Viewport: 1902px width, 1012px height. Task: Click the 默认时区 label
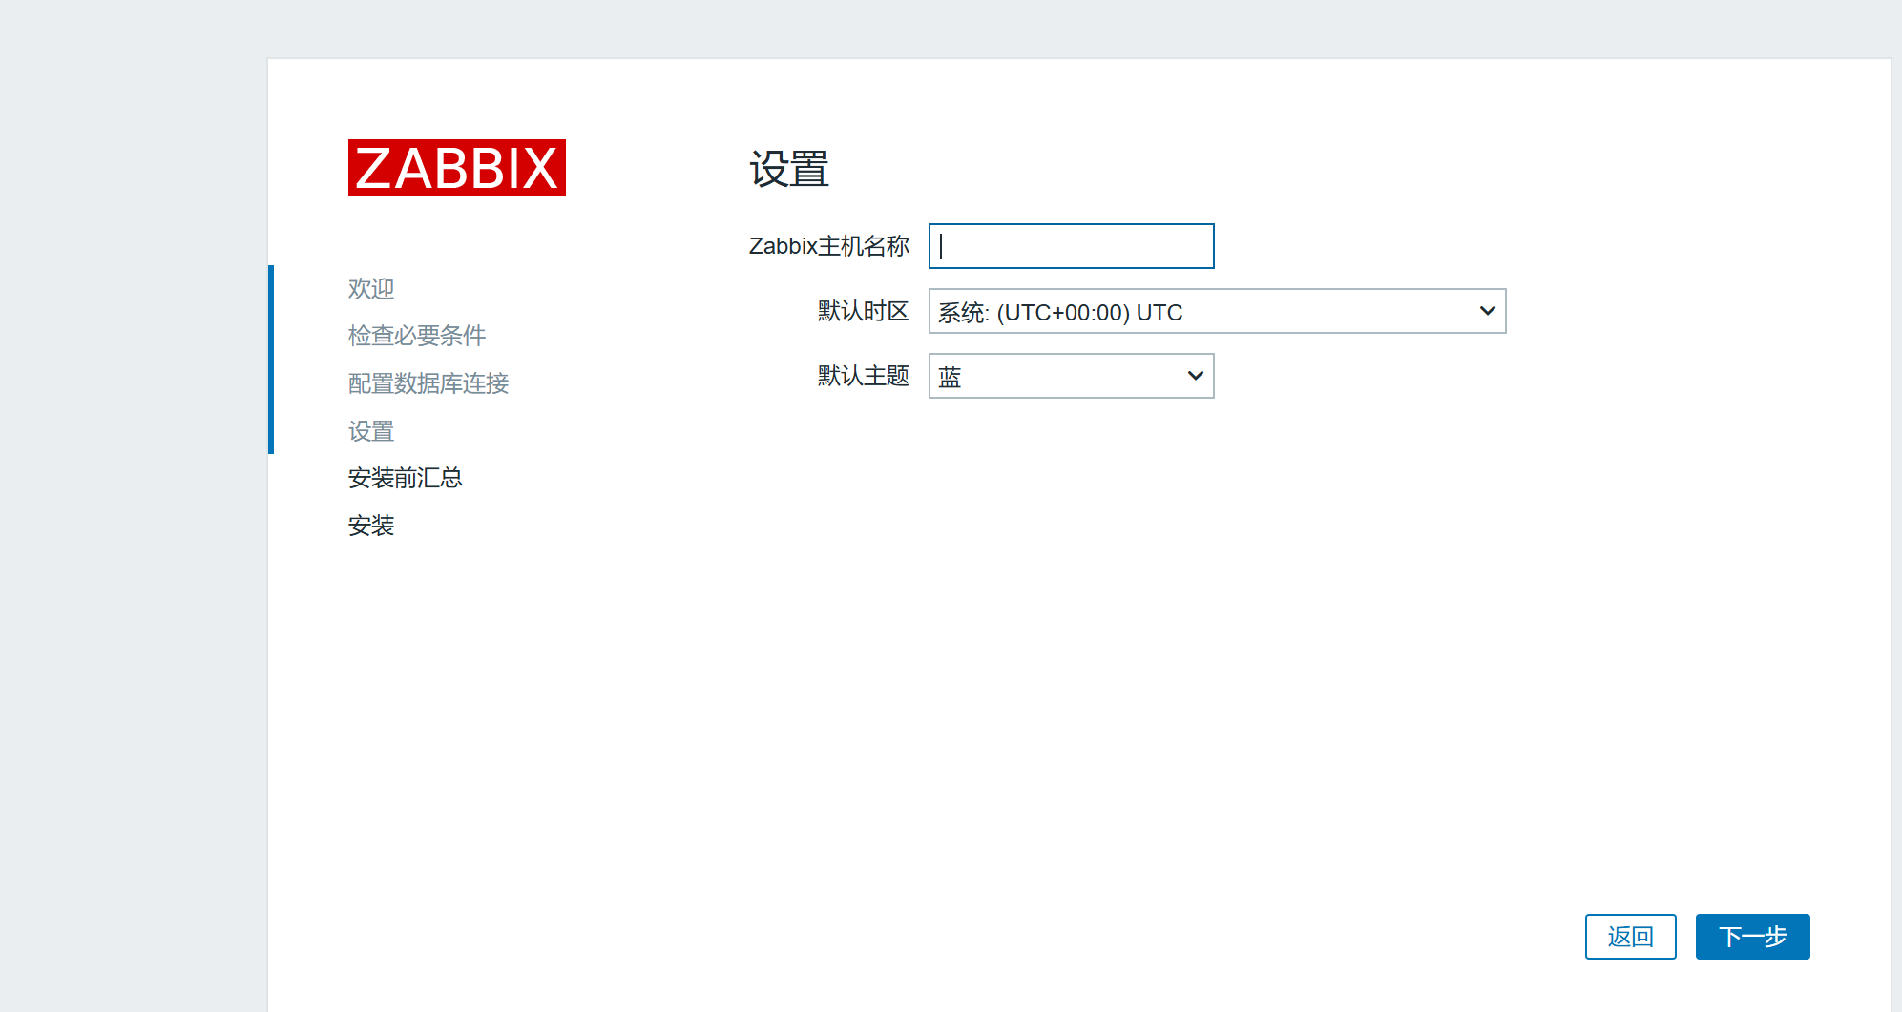863,311
